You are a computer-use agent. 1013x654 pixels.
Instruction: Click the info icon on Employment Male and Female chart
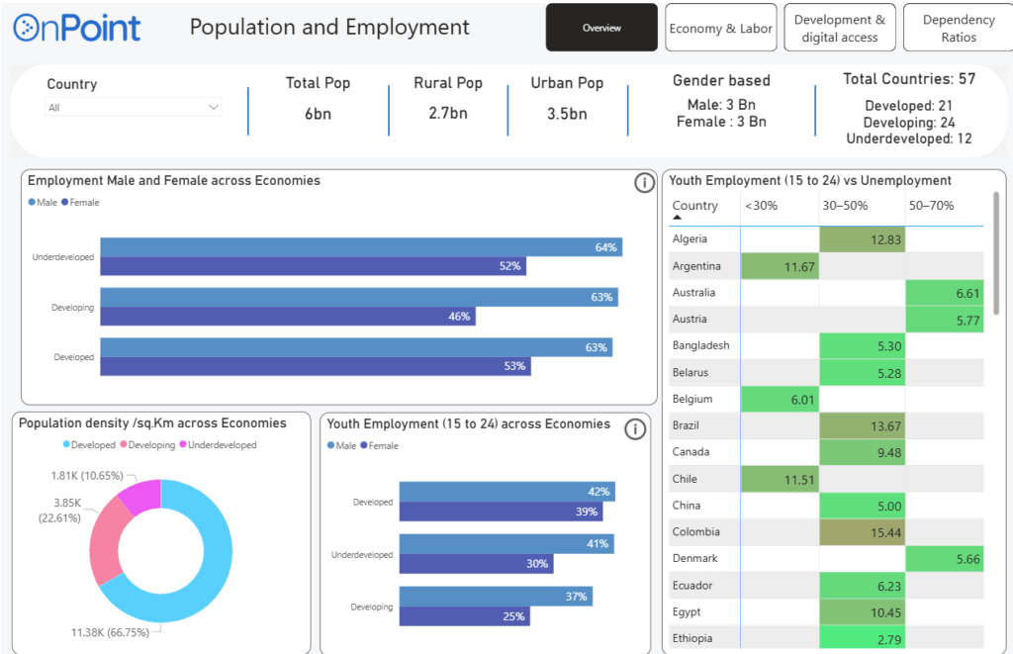click(644, 183)
